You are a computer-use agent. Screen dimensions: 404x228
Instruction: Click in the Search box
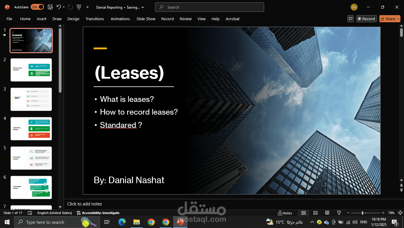click(209, 7)
